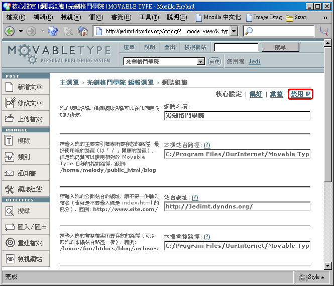Open the 衝(G) menu
This screenshot has height=286, width=334.
(96, 17)
